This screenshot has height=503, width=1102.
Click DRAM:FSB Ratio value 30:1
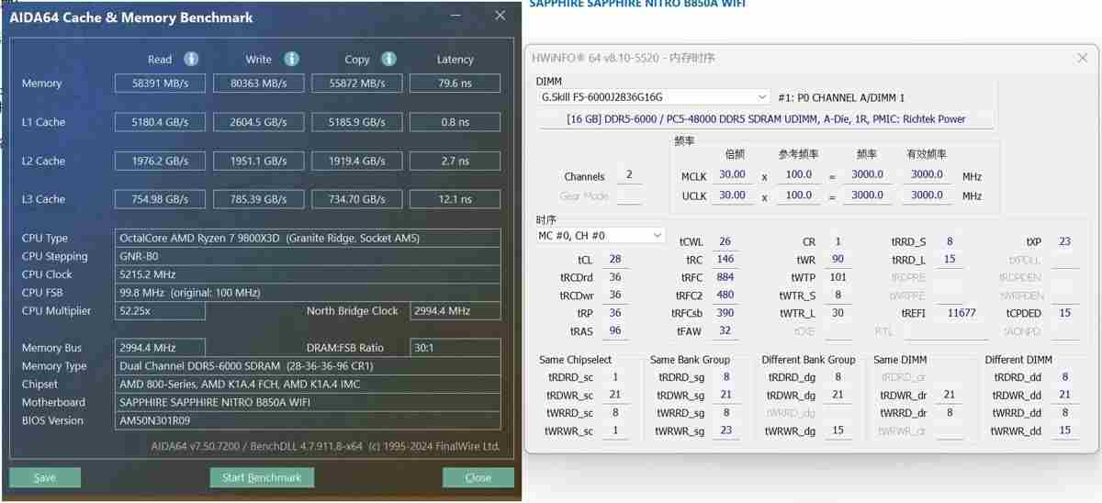(x=455, y=348)
